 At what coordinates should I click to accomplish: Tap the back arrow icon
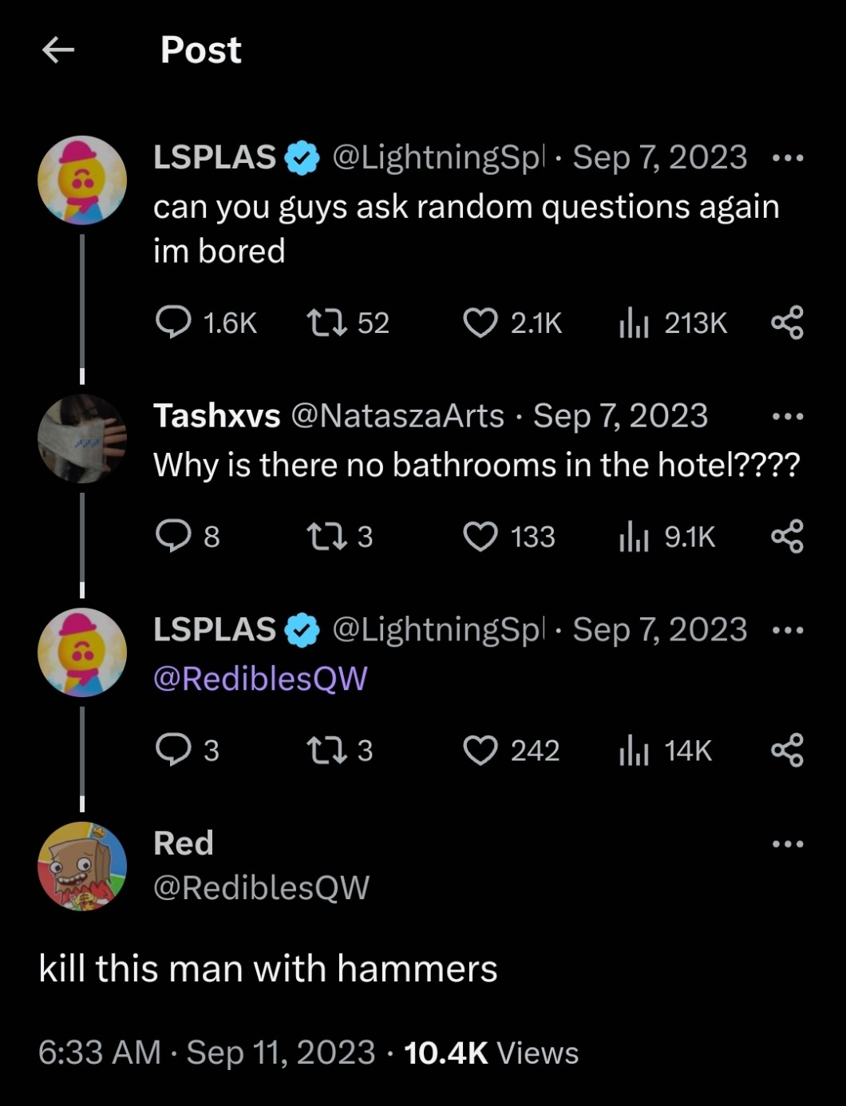(x=58, y=50)
